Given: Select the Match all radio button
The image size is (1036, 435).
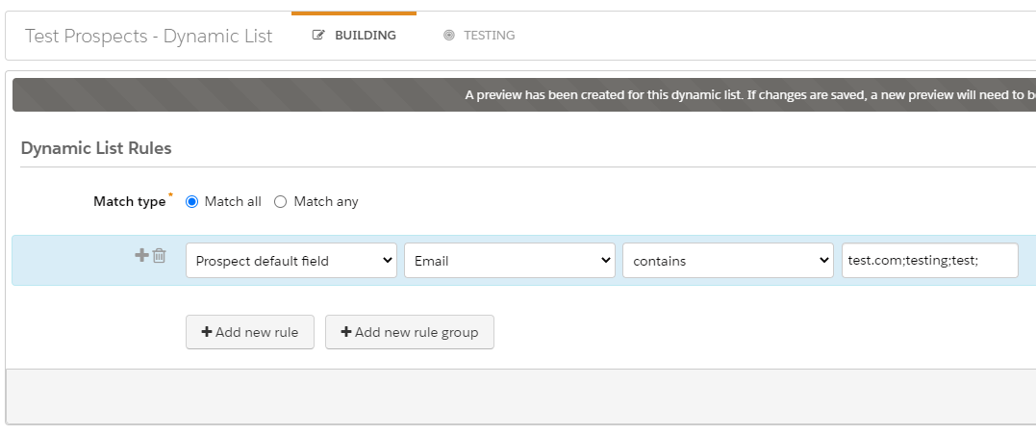Looking at the screenshot, I should point(191,202).
